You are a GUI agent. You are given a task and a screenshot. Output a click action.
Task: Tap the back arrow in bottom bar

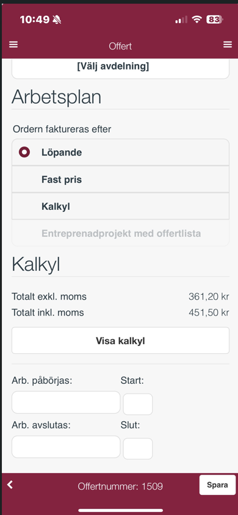10,484
